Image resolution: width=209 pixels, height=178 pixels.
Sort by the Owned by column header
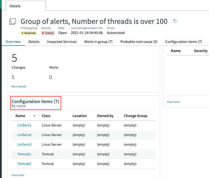pos(105,116)
